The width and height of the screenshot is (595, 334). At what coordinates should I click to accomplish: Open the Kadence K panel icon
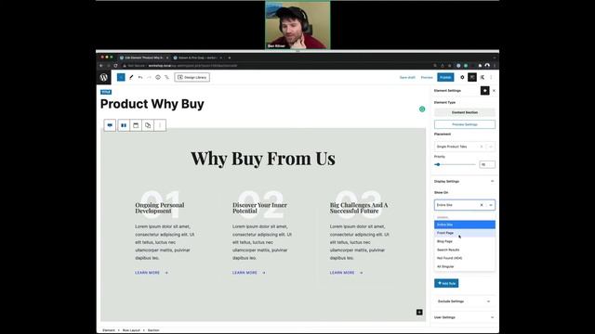482,77
